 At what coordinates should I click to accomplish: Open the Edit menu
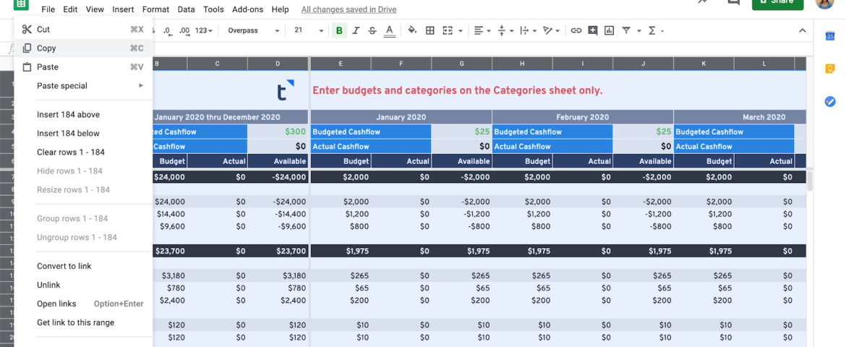pos(70,9)
